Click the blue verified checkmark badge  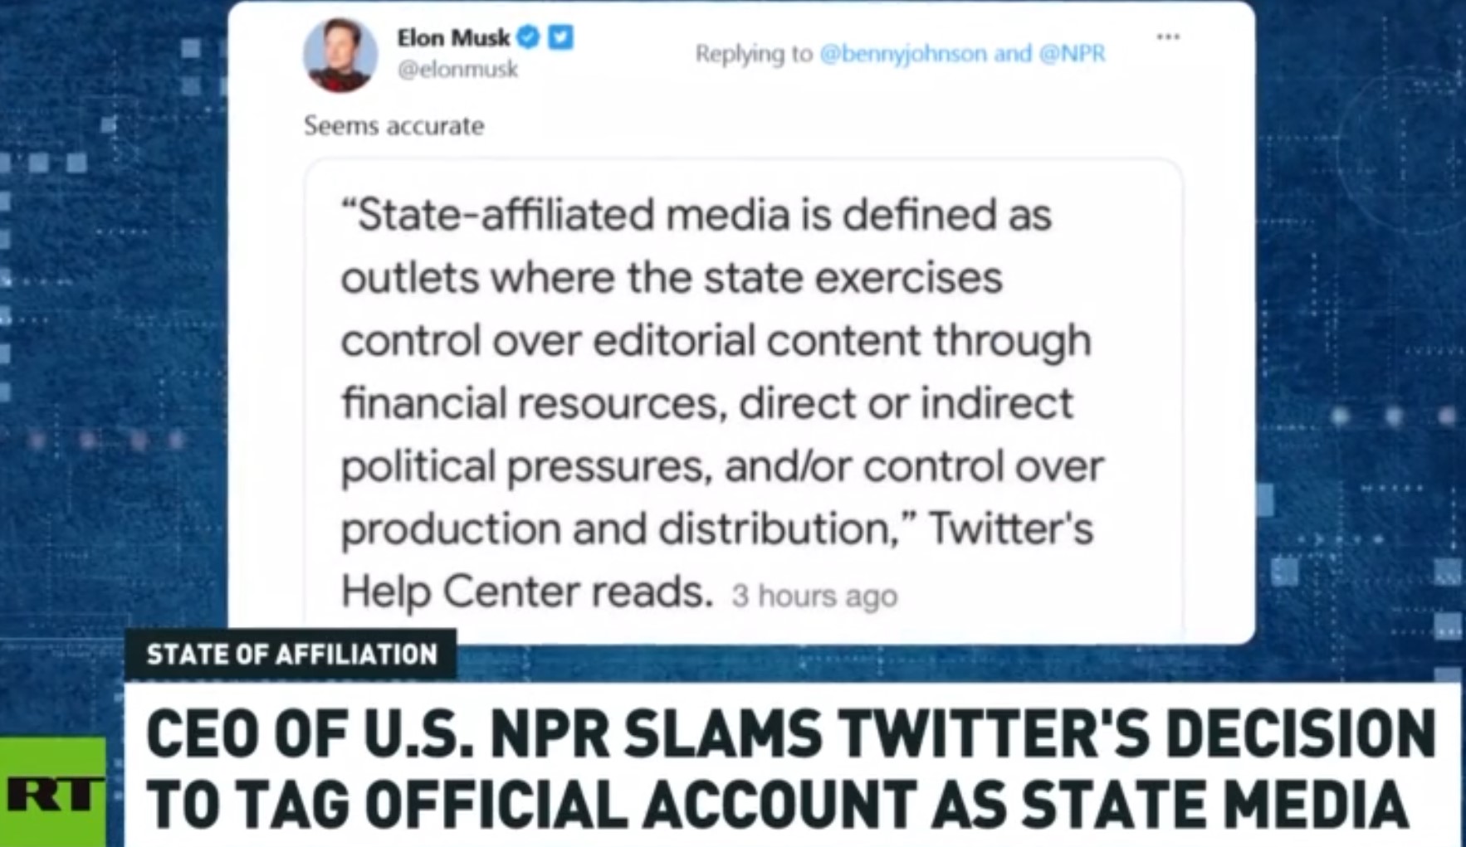click(x=528, y=37)
